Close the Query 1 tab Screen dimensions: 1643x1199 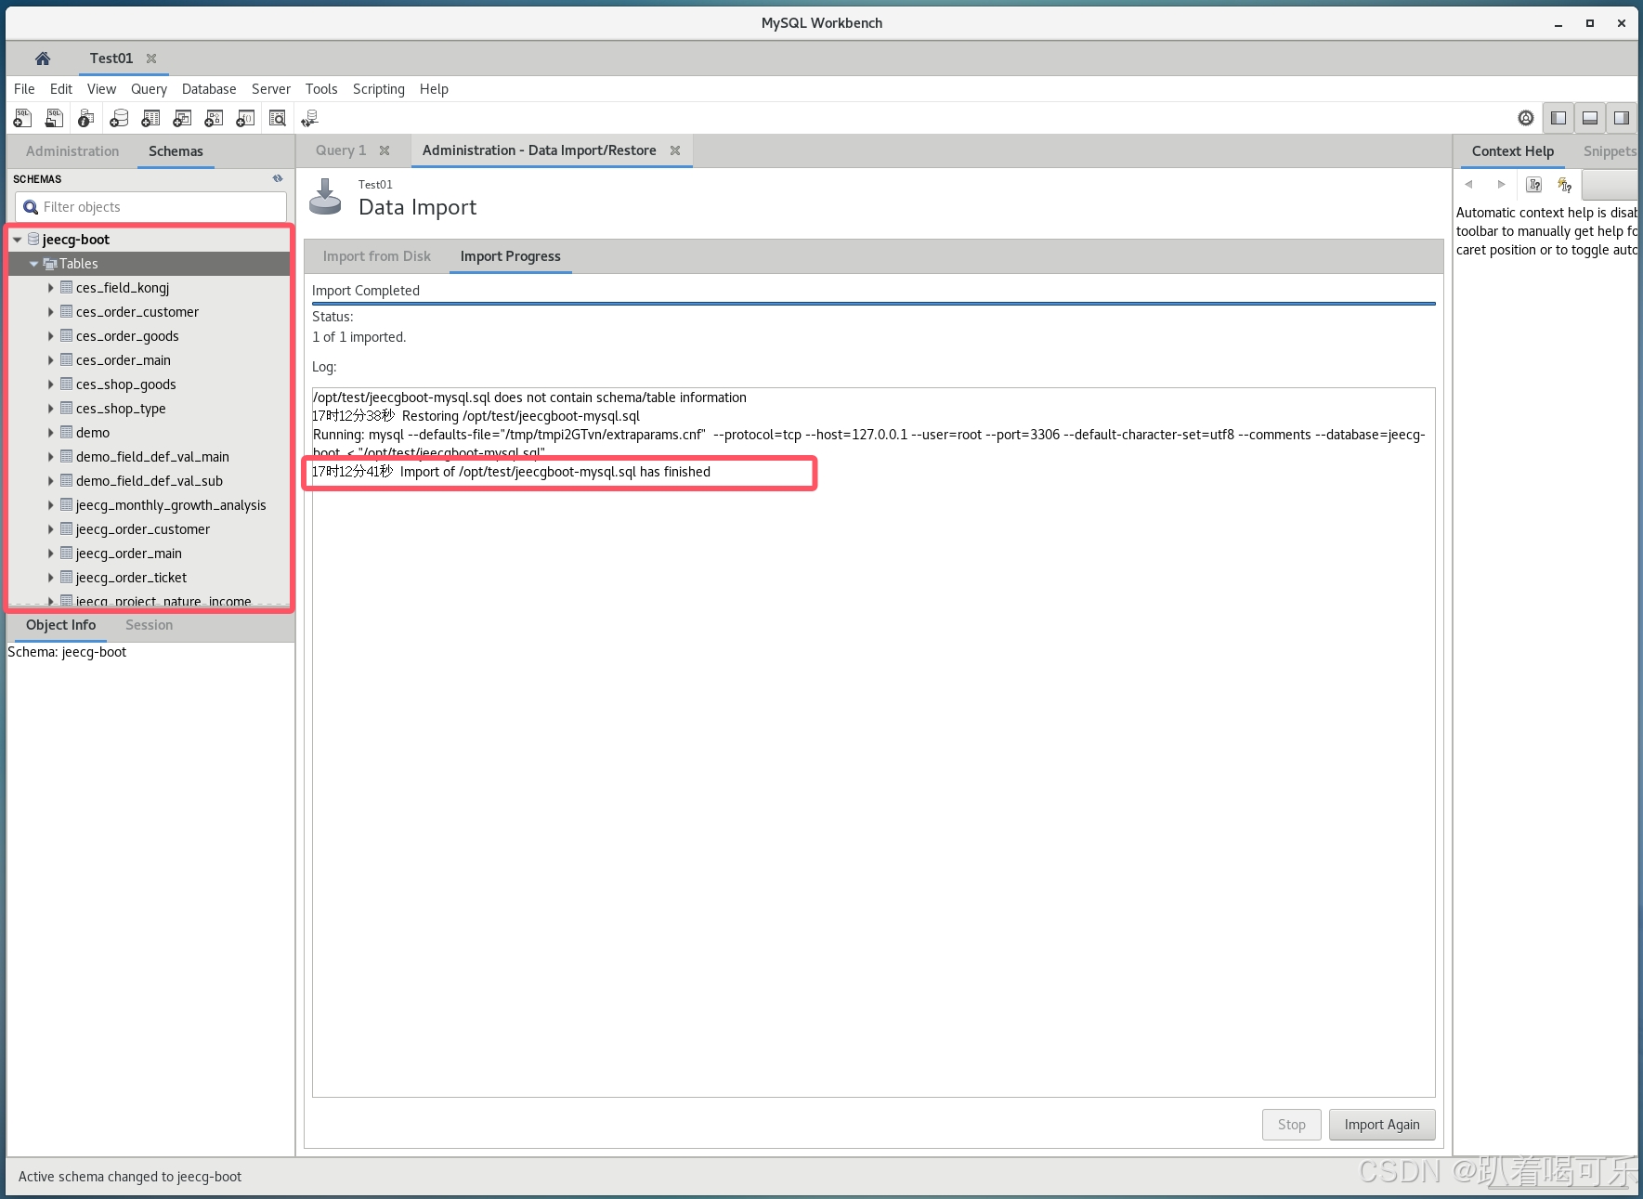[385, 150]
